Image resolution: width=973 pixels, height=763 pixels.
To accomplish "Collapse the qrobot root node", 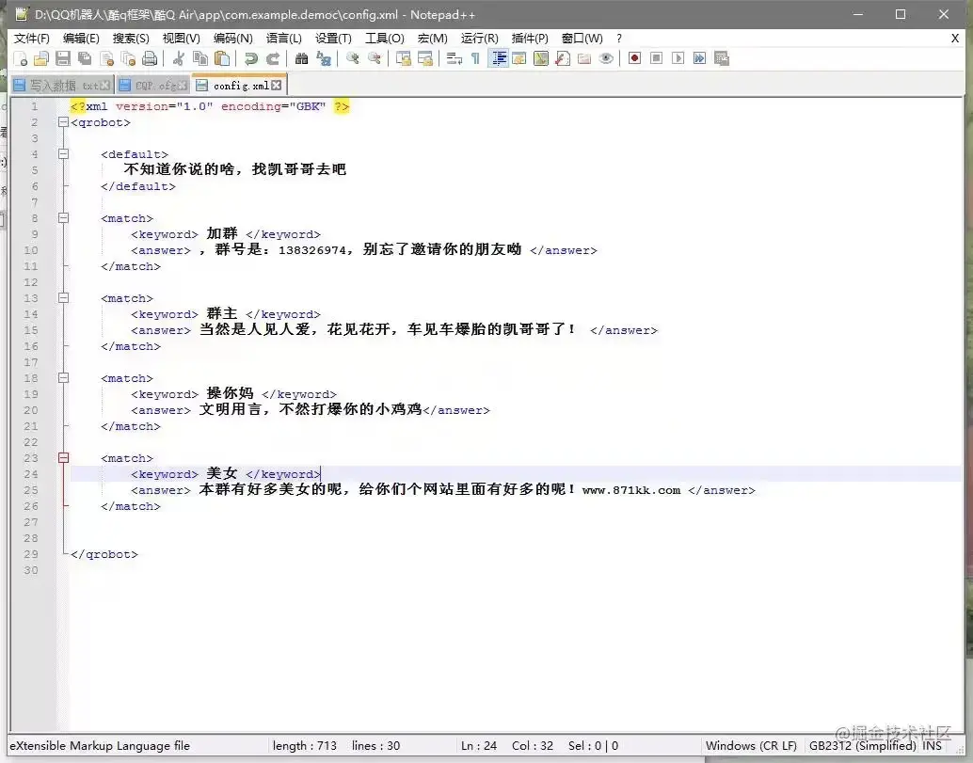I will [63, 122].
